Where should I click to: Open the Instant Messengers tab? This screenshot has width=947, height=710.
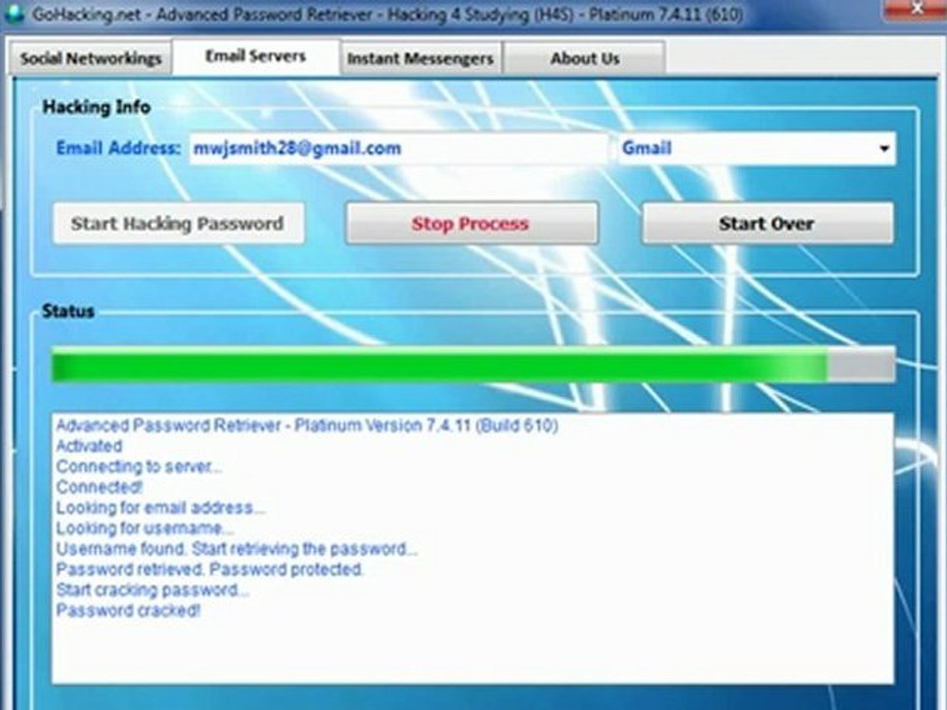[420, 59]
